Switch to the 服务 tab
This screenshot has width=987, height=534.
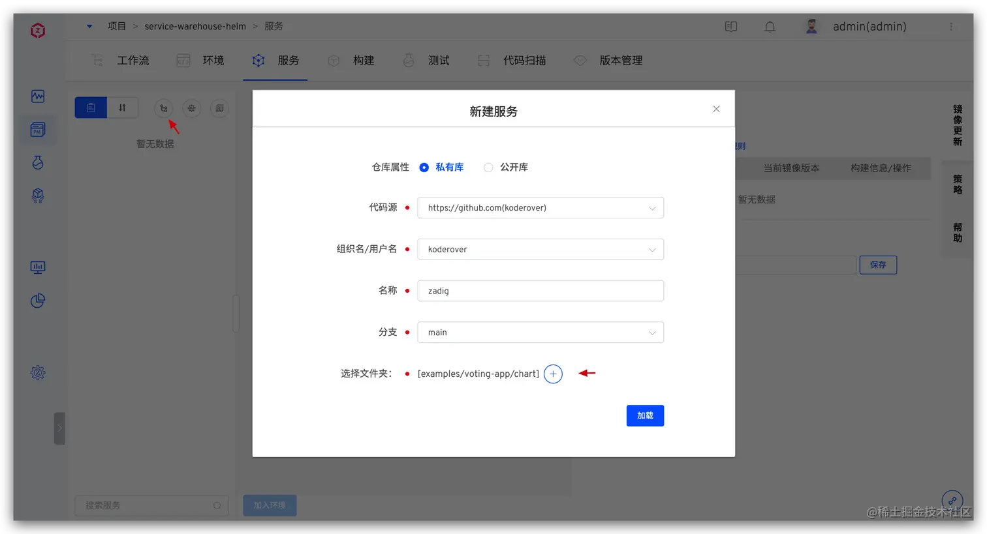pos(275,61)
